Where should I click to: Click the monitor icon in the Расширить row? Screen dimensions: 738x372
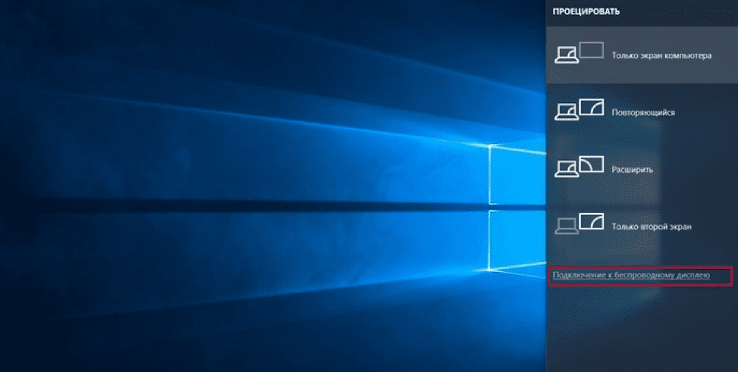point(592,164)
